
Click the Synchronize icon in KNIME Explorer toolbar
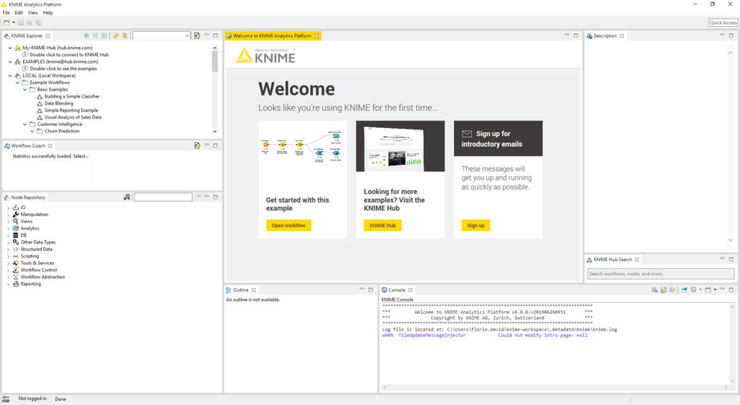(124, 35)
